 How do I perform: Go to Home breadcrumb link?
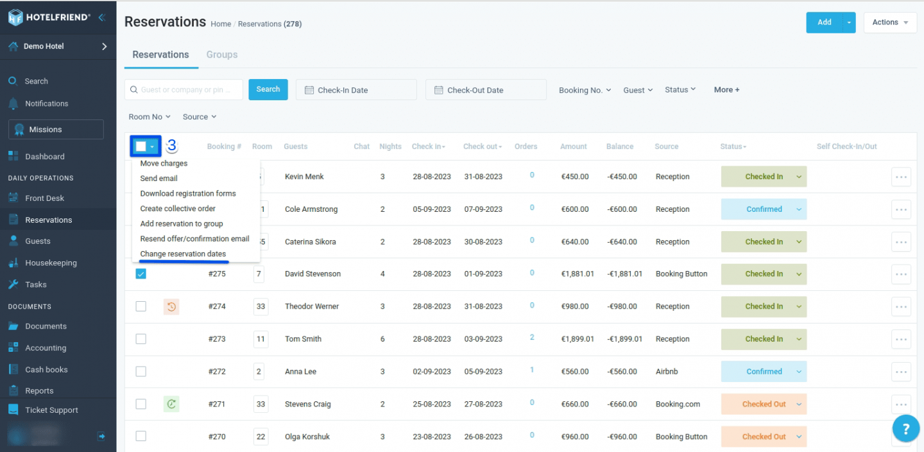click(221, 24)
